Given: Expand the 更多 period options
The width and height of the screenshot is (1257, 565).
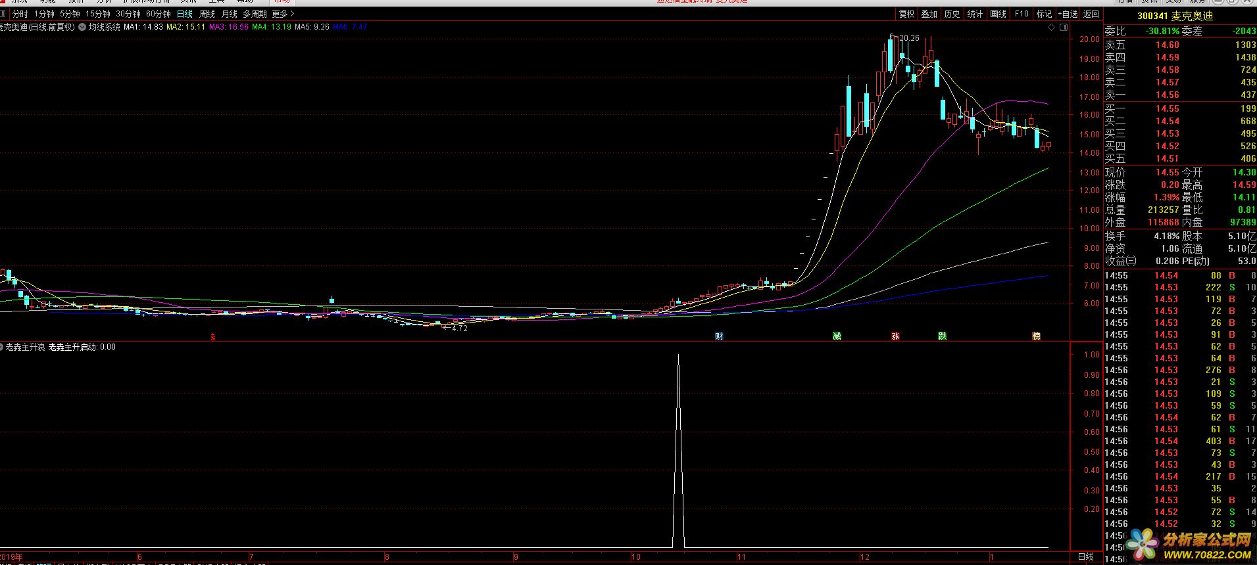Looking at the screenshot, I should (x=283, y=14).
